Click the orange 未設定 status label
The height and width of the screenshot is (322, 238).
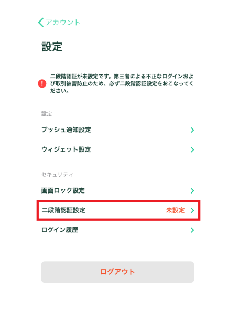pos(176,210)
